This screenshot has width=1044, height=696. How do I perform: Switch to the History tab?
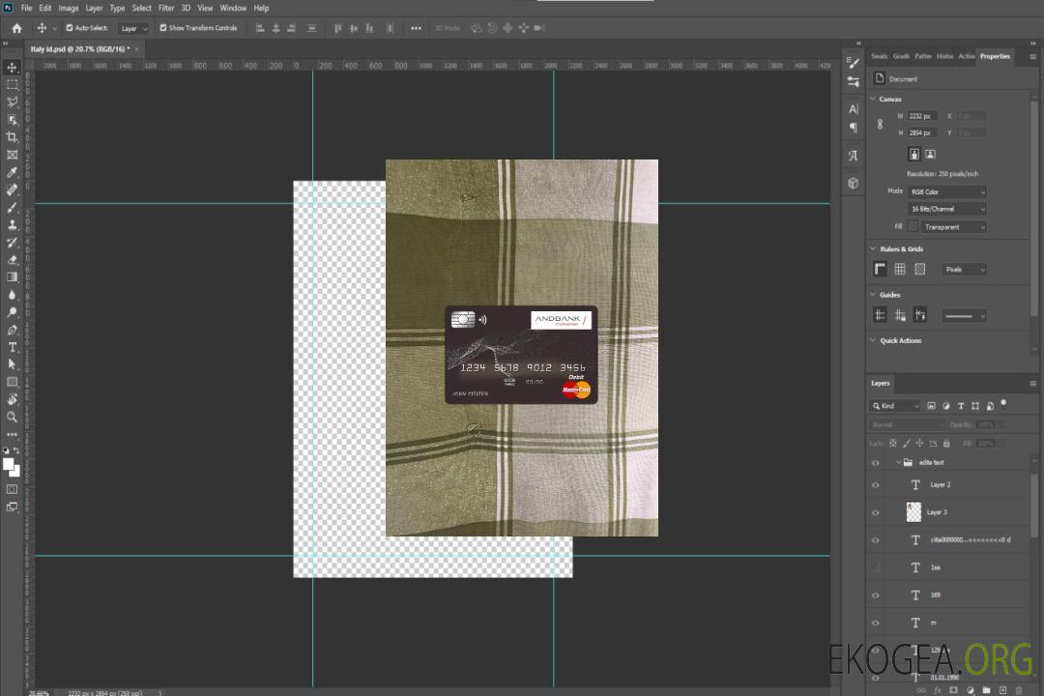[x=944, y=57]
